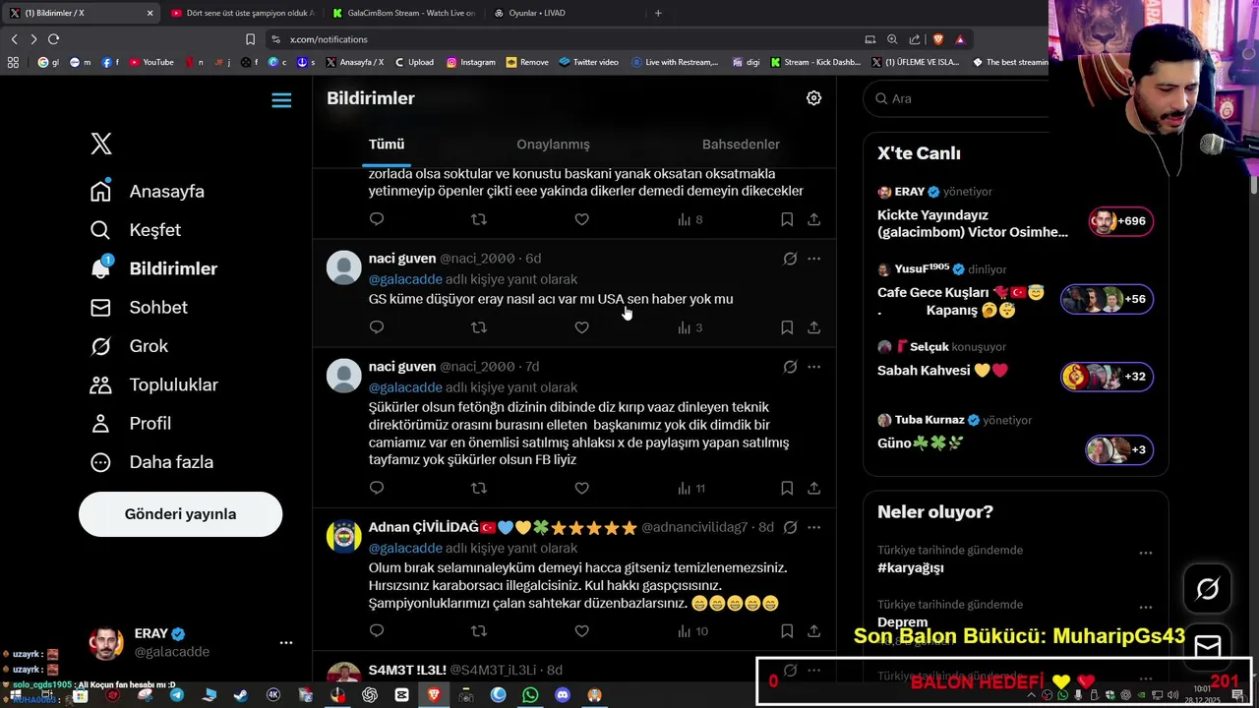Like the top tweet with 8 views
The image size is (1259, 708).
pos(581,219)
